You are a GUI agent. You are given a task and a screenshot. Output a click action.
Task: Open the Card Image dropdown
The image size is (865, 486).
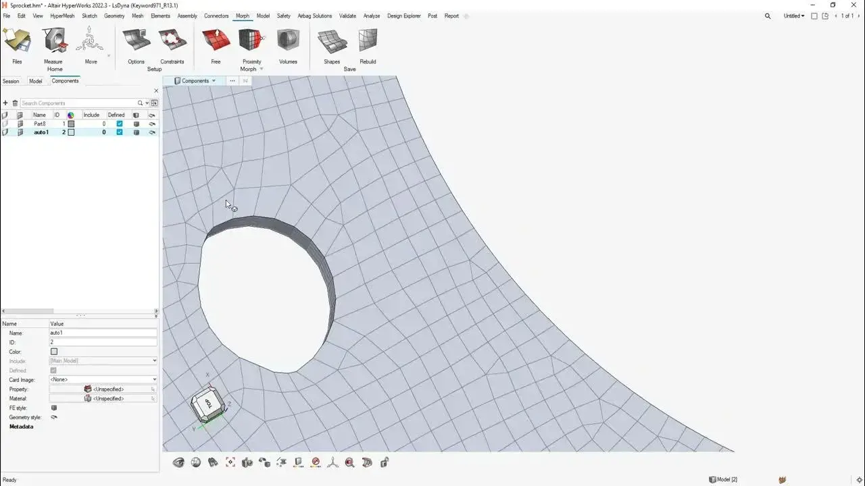click(x=103, y=380)
